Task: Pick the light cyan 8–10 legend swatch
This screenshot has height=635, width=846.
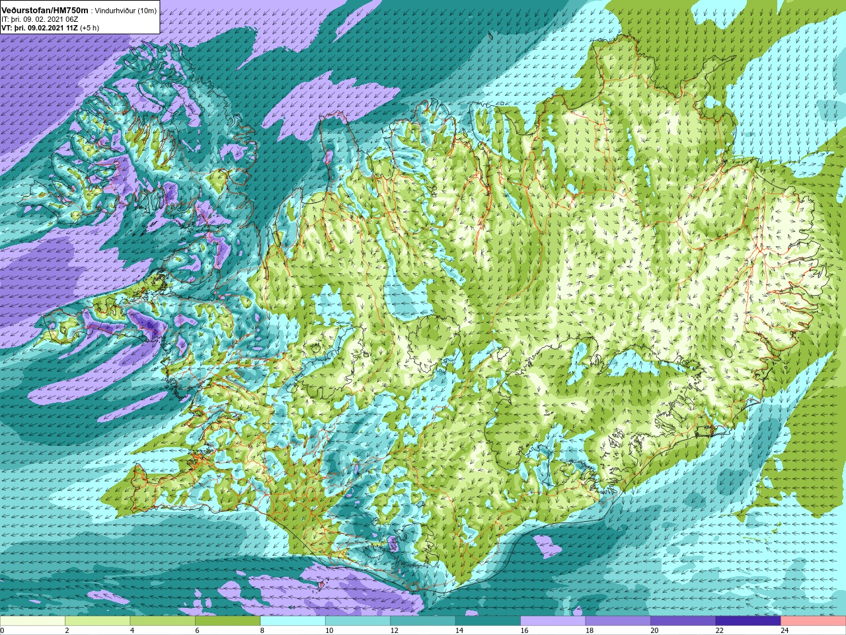Action: tap(293, 621)
